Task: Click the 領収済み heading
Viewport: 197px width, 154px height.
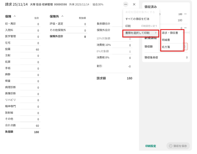Action: tap(150, 7)
